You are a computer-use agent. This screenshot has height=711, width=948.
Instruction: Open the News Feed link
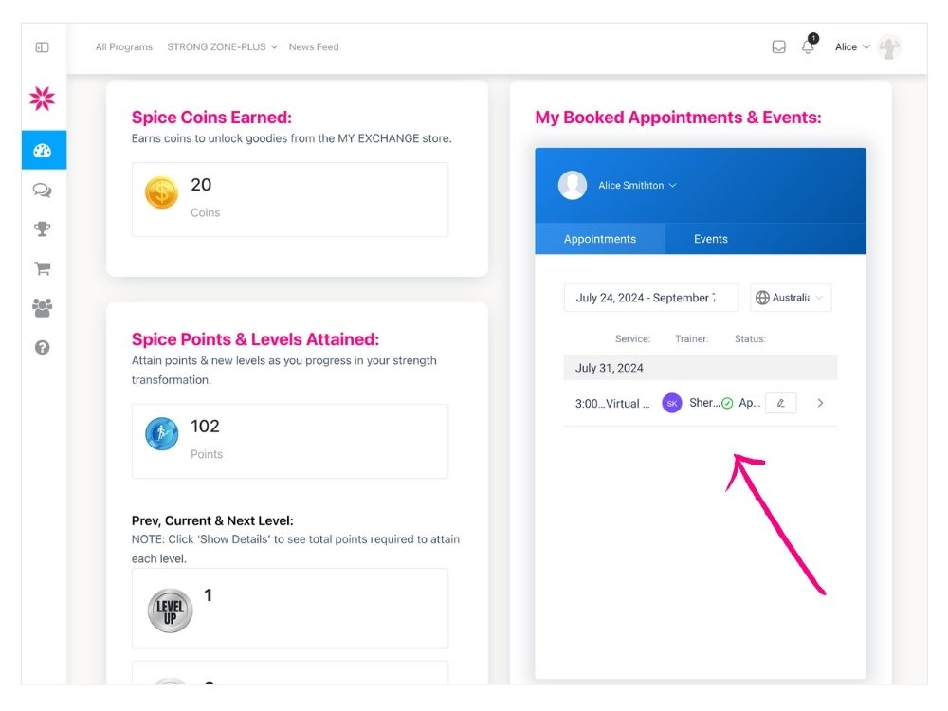click(x=314, y=46)
